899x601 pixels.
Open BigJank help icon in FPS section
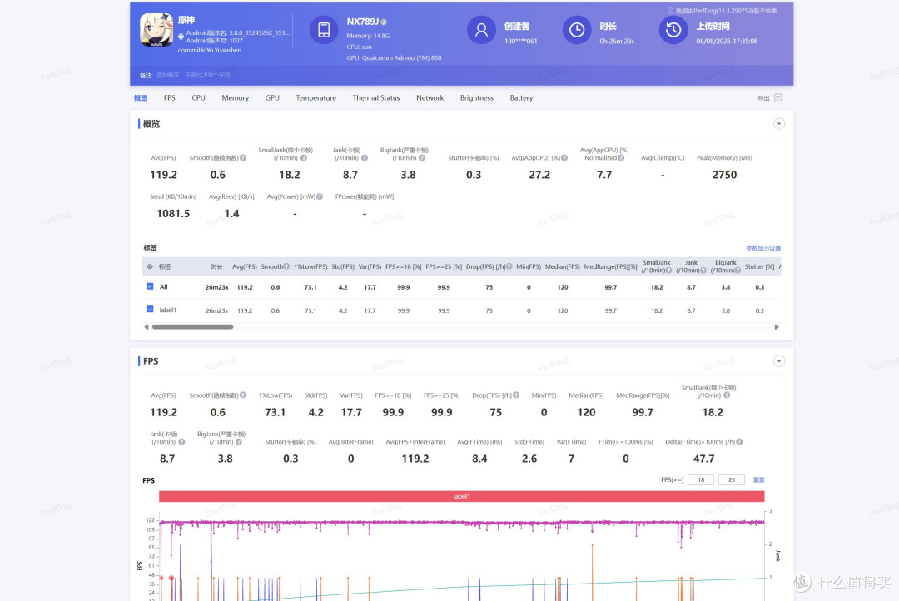pos(239,442)
